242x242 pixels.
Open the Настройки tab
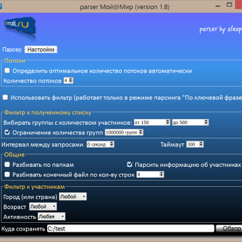tap(41, 50)
